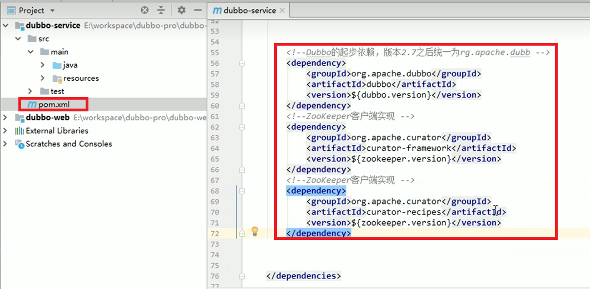The image size is (590, 289).
Task: Fold dependency block at line 56
Action: pyautogui.click(x=242, y=63)
